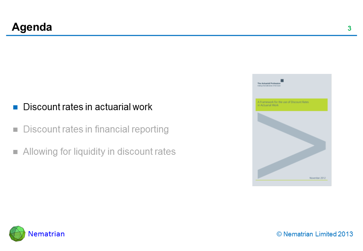Click the '© Nematrian Limited 2013' copyright notice
The height and width of the screenshot is (251, 363).
coord(315,234)
